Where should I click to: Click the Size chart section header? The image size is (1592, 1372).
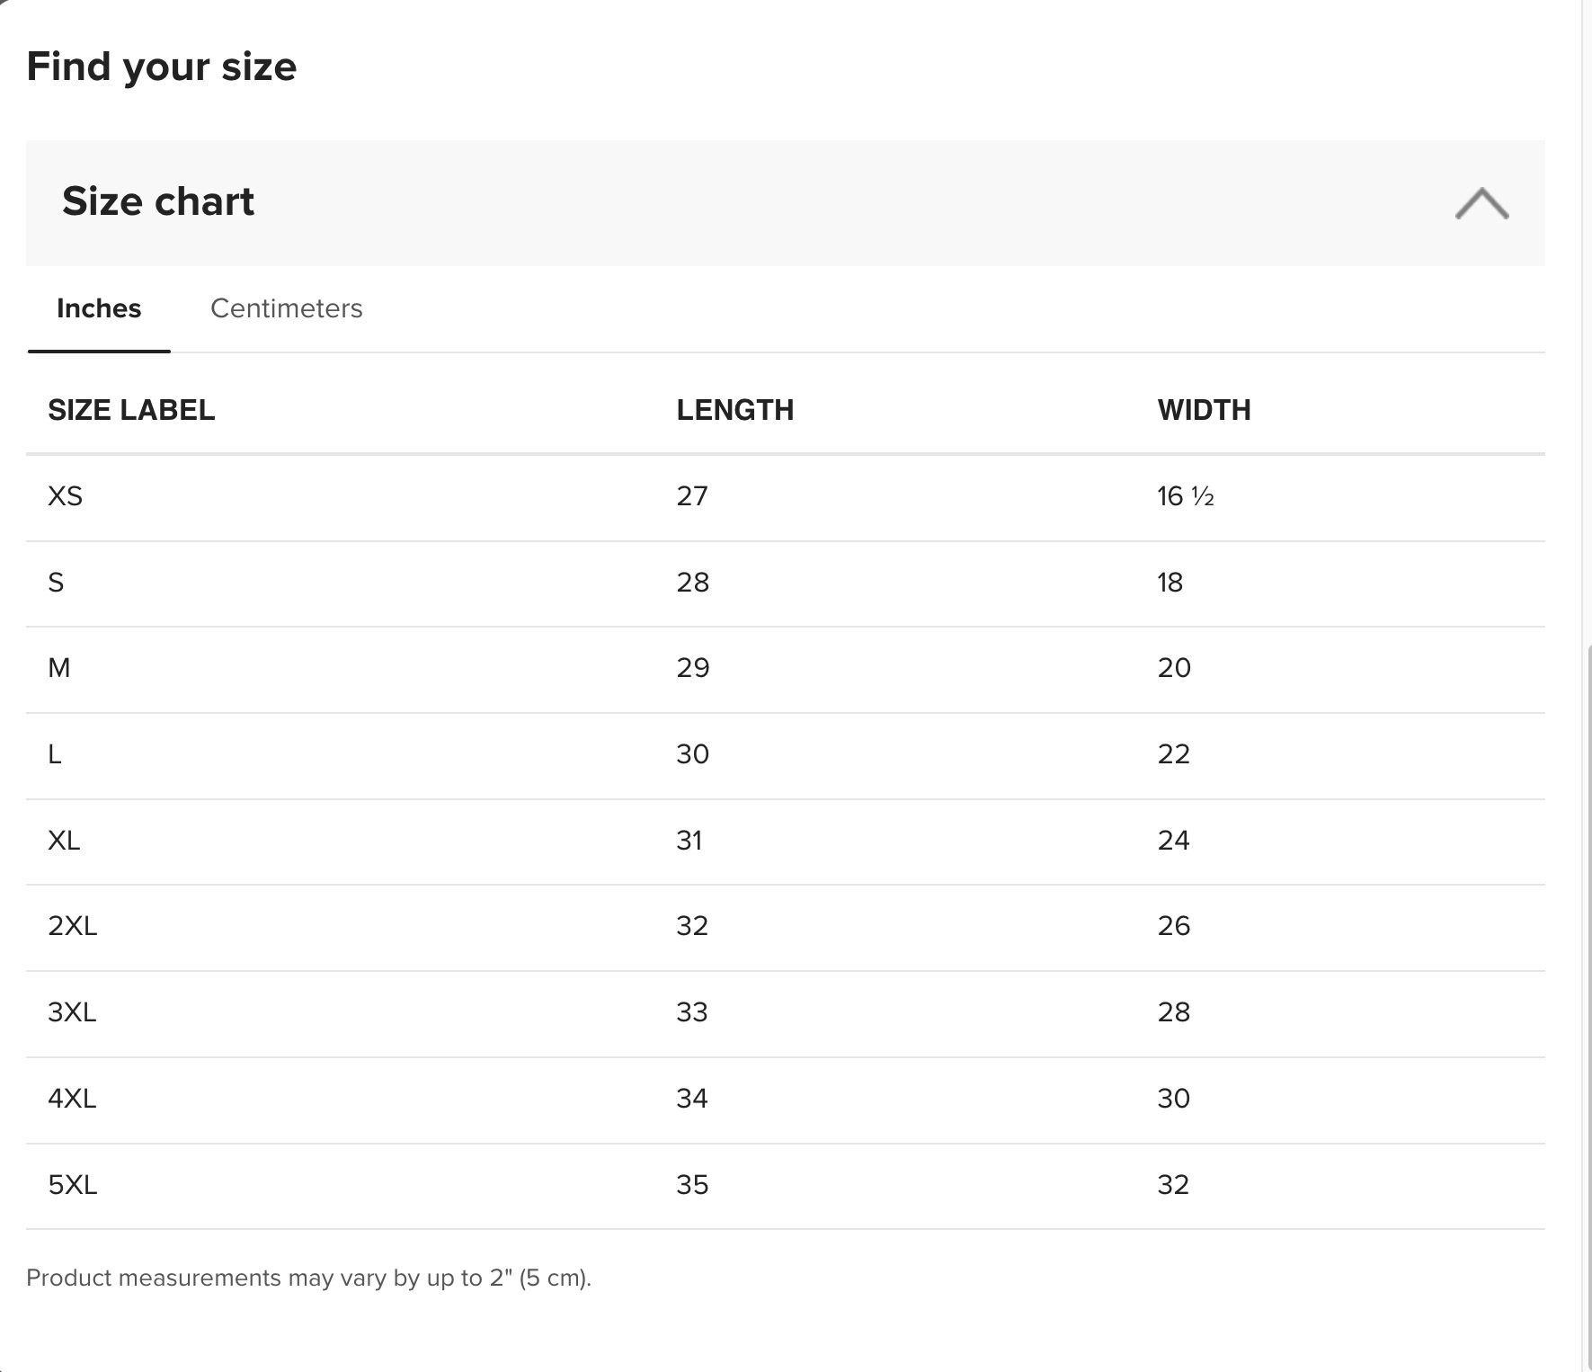[158, 201]
